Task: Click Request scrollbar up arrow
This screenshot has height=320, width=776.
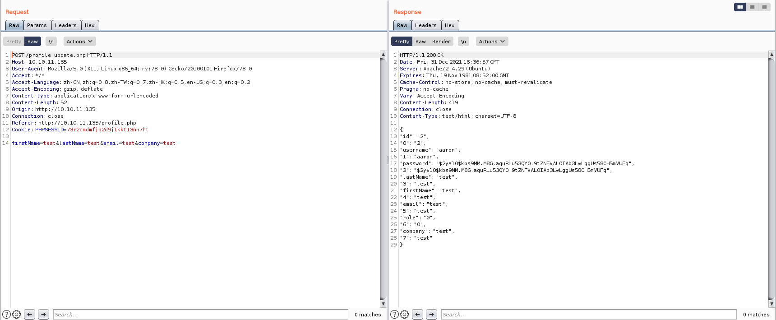Action: pyautogui.click(x=383, y=55)
